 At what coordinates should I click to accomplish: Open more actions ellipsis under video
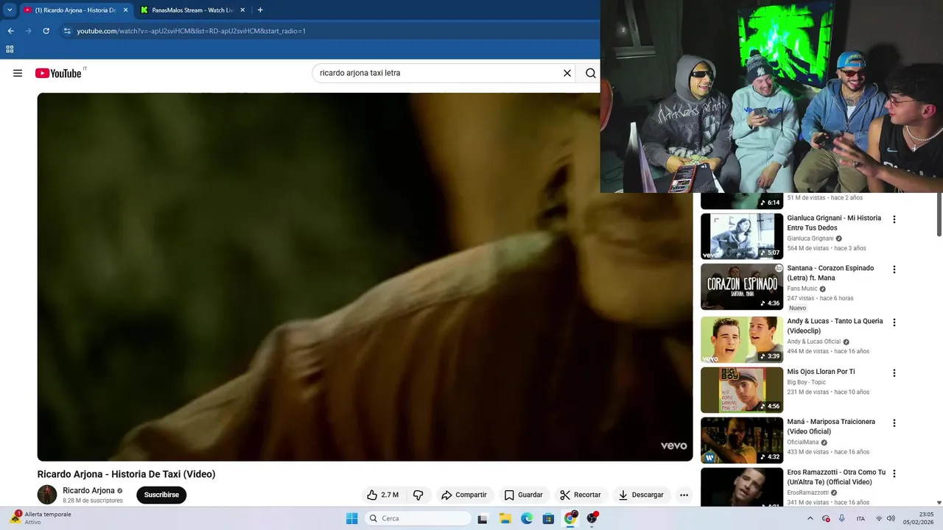coord(684,495)
